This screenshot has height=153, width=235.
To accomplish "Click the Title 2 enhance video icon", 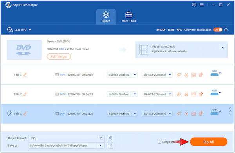I will [201, 94].
